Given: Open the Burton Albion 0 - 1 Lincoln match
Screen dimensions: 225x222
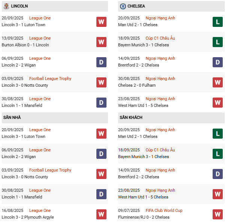Looking at the screenshot, I should [25, 45].
